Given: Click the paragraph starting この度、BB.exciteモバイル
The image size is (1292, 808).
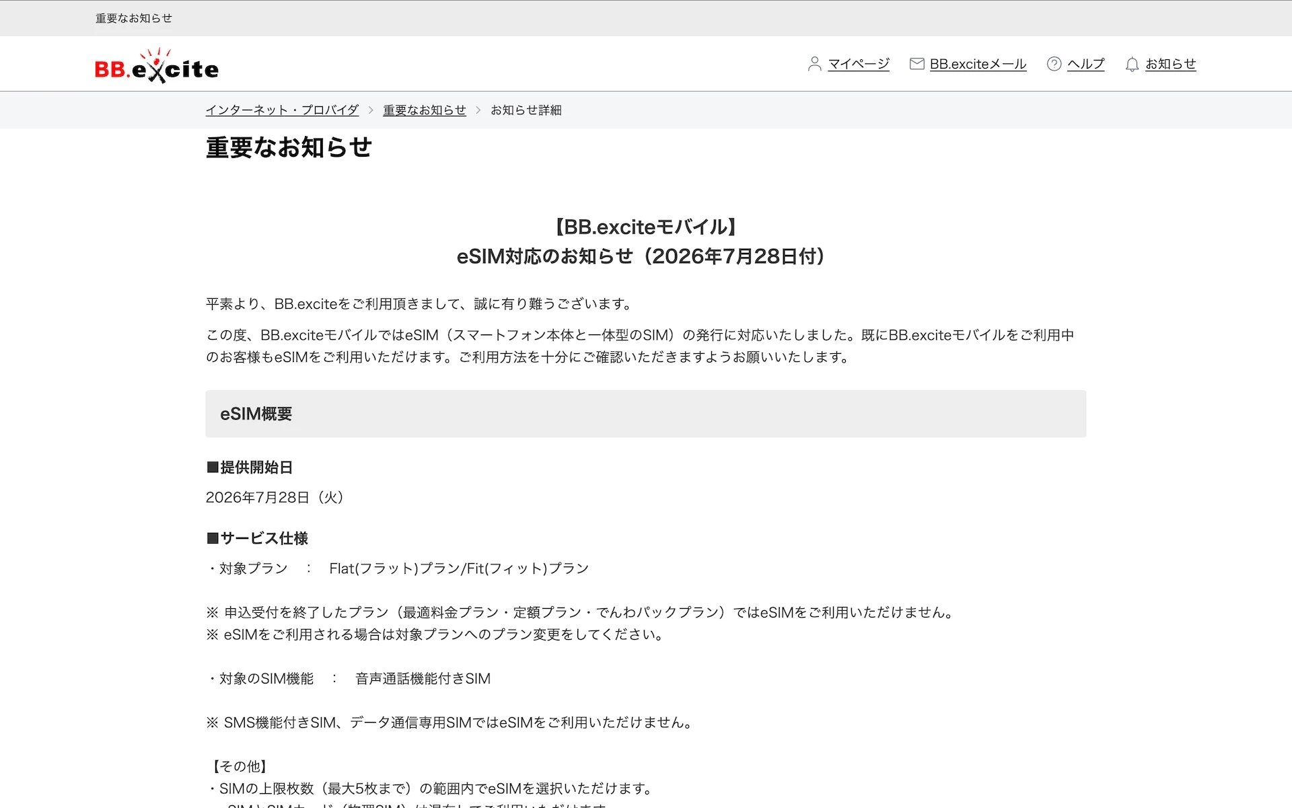Looking at the screenshot, I should (640, 346).
